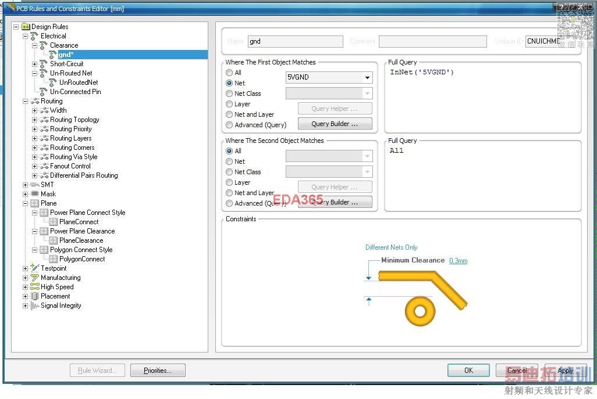The image size is (597, 399).
Task: Click the Routing Via Style icon
Action: [x=44, y=157]
